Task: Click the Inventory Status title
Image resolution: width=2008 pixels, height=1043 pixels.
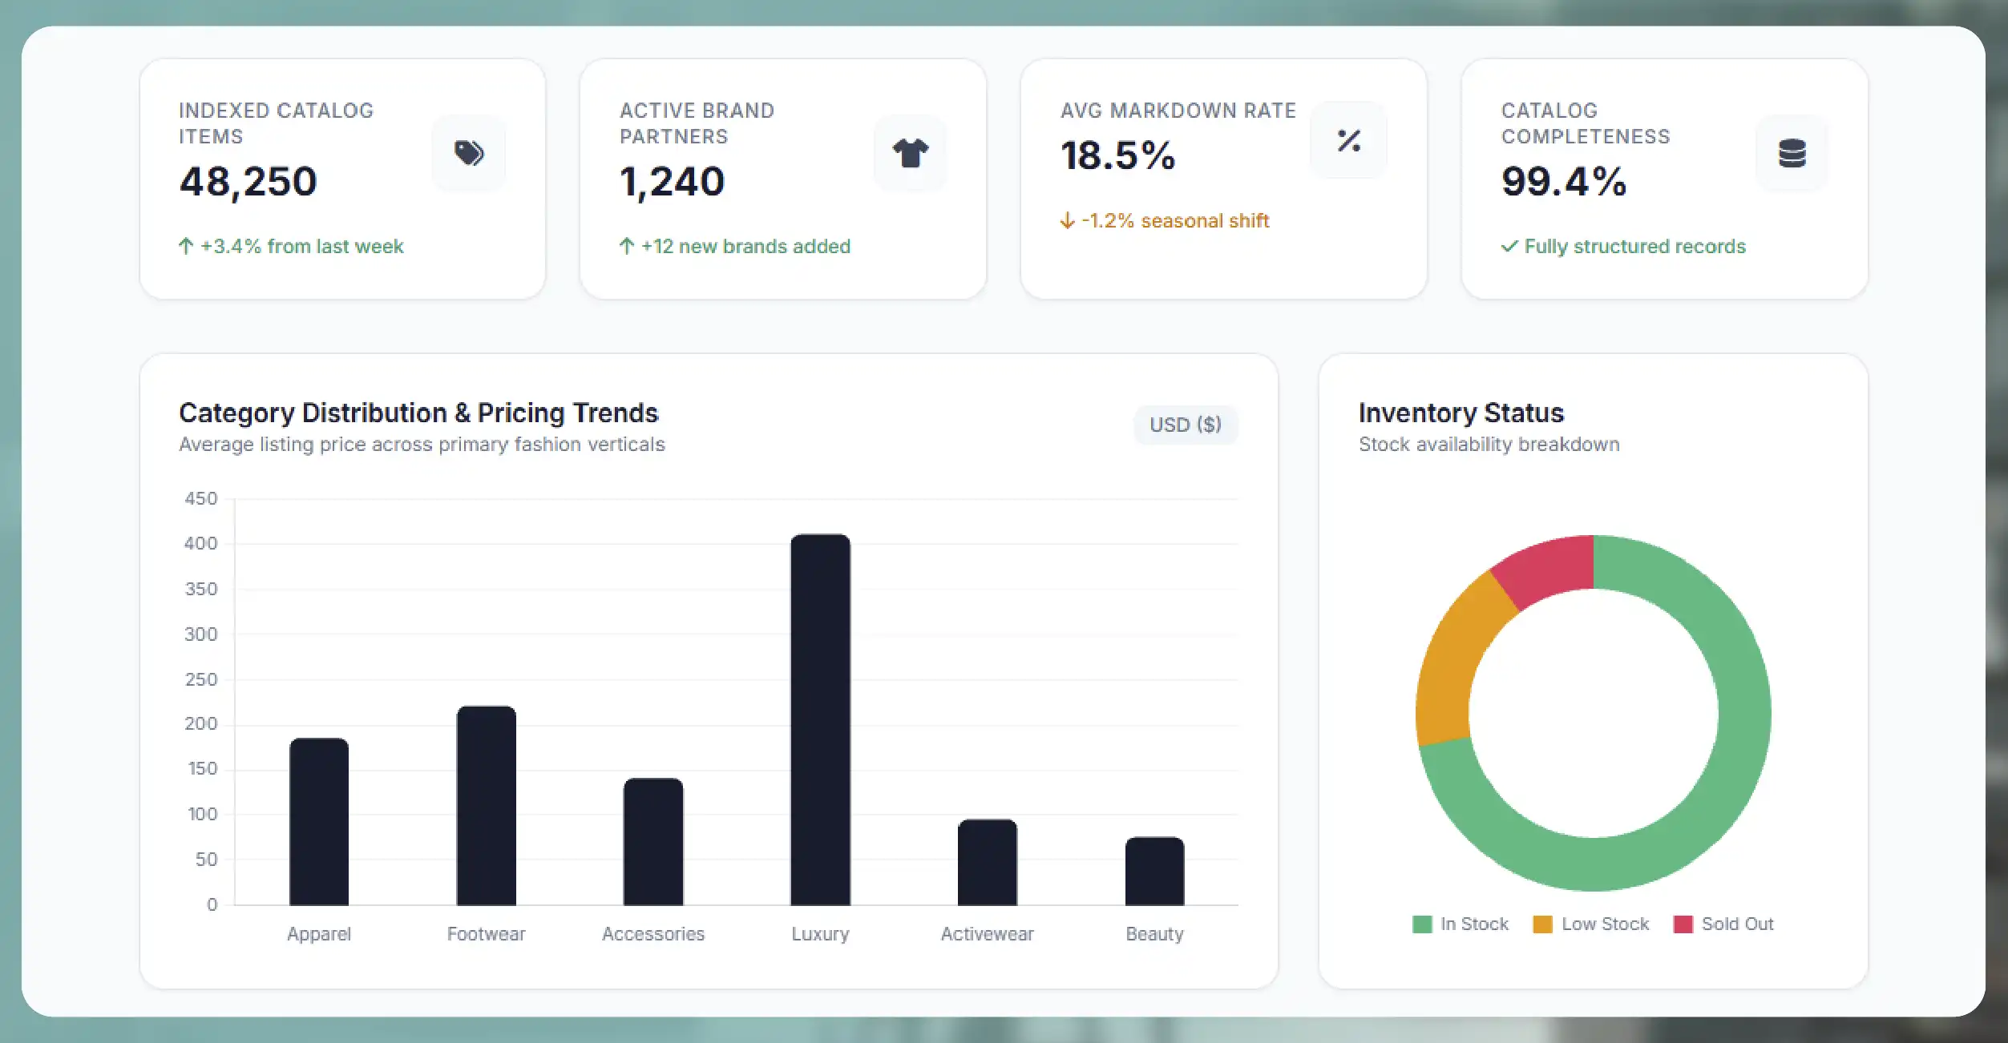Action: coord(1461,413)
